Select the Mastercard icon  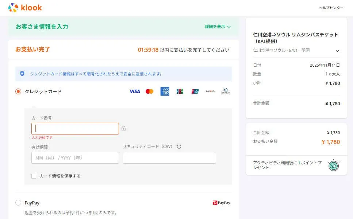click(149, 91)
